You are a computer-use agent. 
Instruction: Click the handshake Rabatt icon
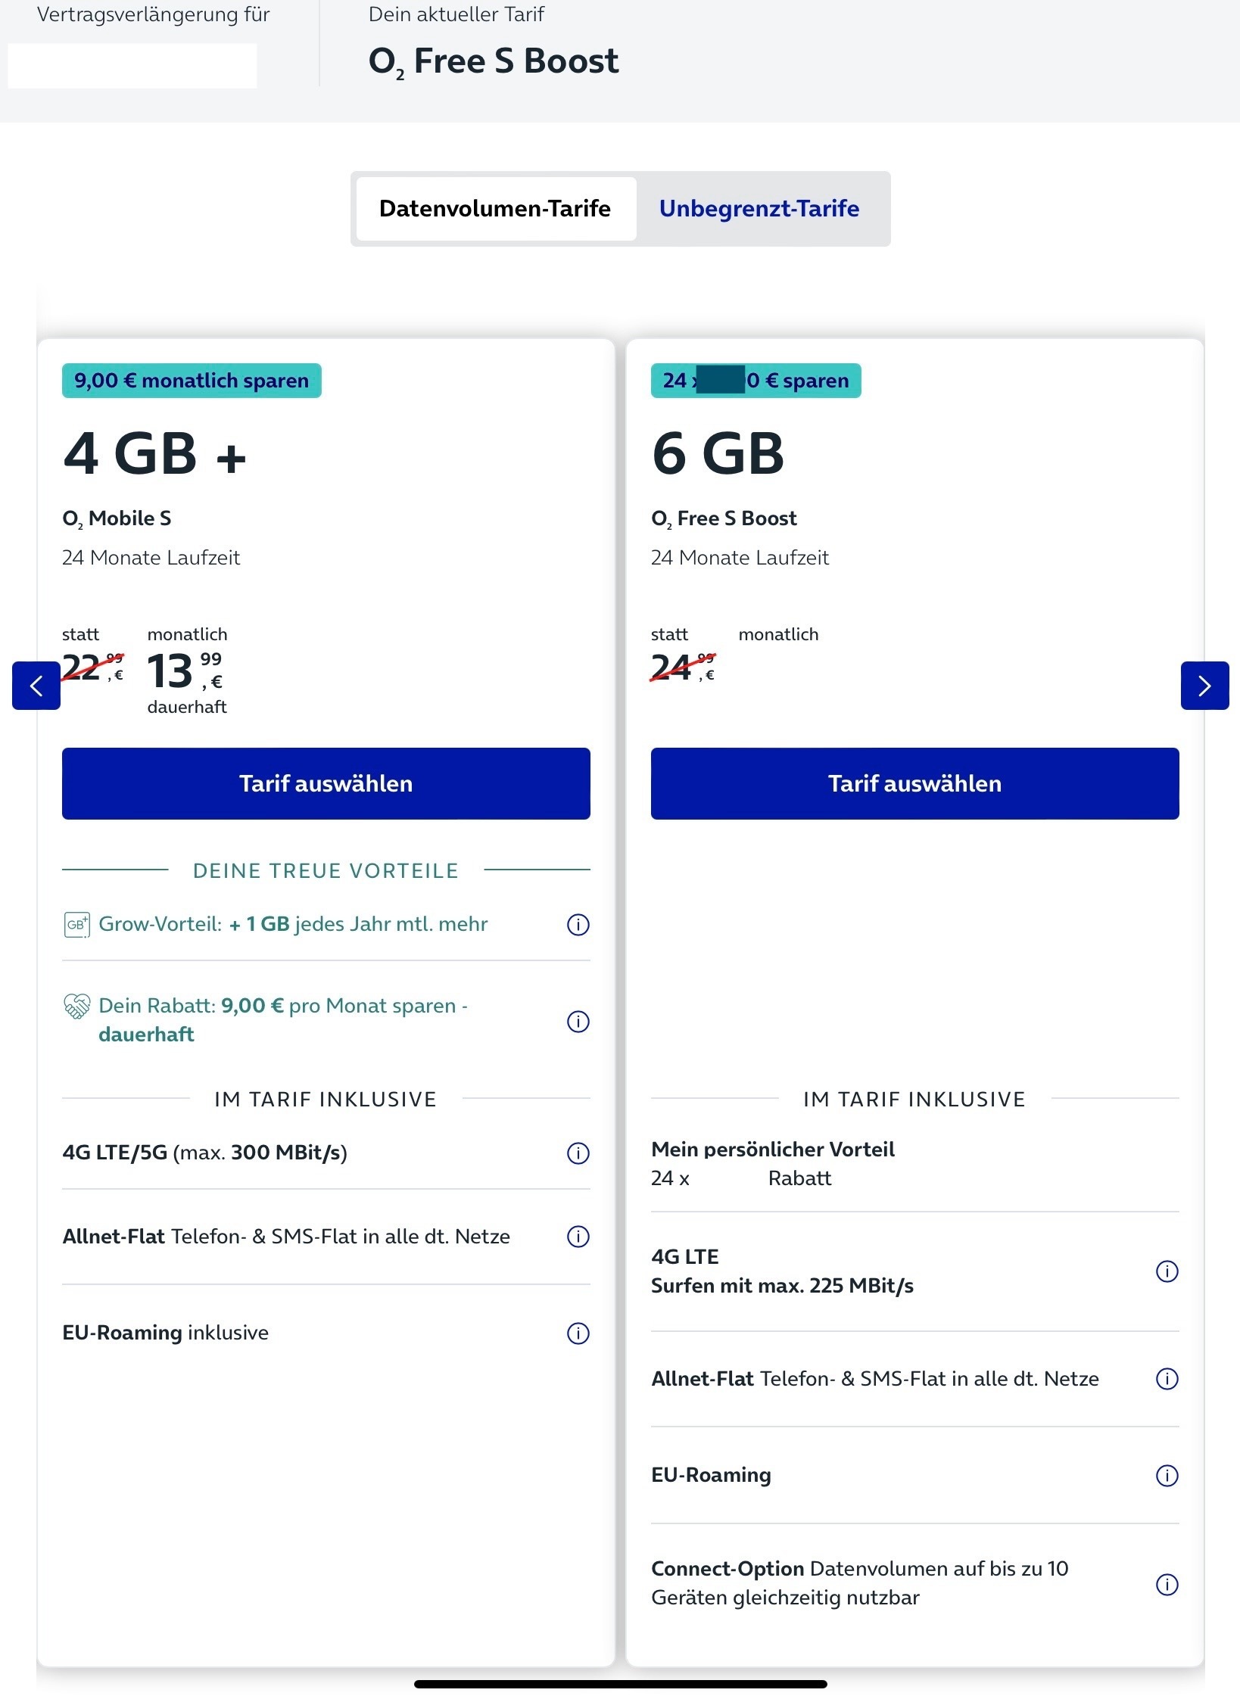[76, 1006]
